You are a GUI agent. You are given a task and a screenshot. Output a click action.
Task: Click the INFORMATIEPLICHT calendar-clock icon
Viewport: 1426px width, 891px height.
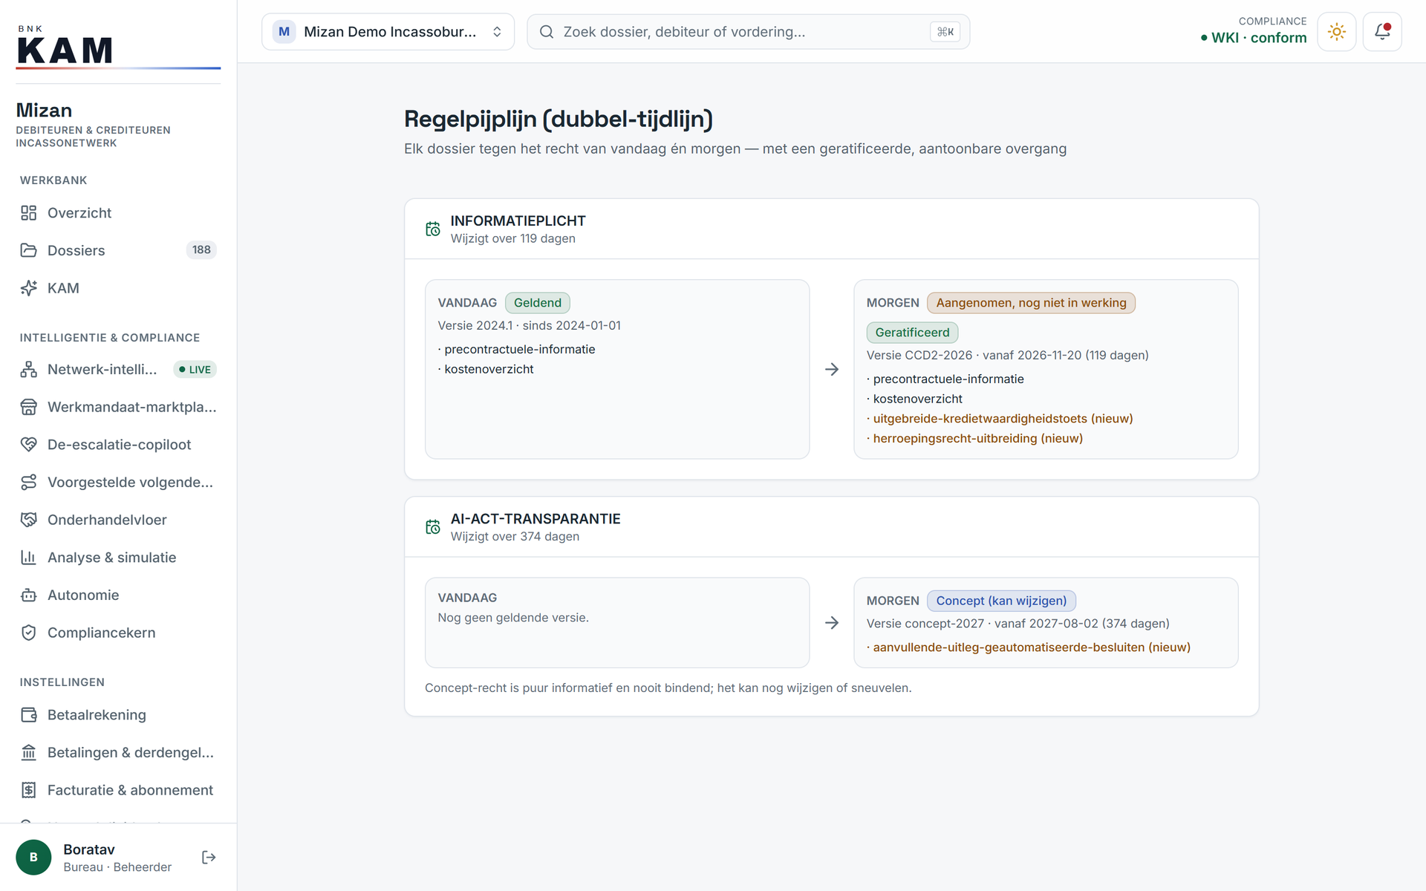(x=433, y=229)
